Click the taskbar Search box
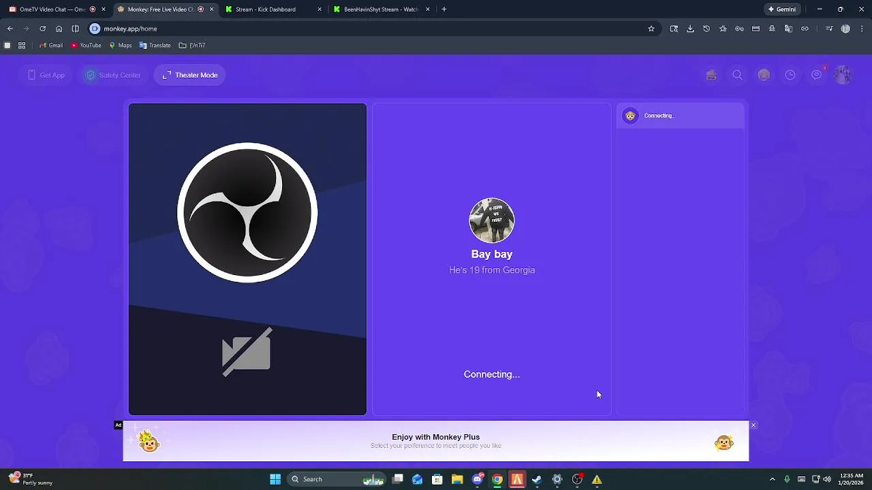This screenshot has height=490, width=872. point(336,479)
